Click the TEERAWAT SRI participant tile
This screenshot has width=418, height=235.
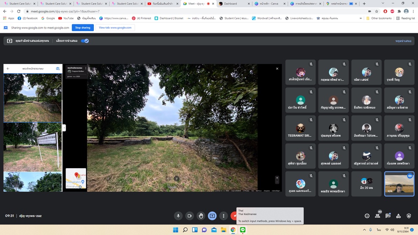[300, 128]
